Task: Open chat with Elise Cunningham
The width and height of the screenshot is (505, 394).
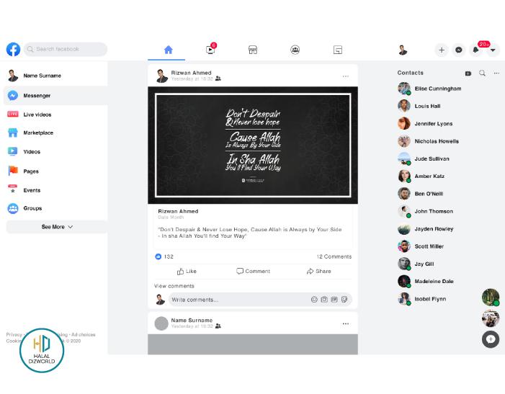Action: [437, 89]
